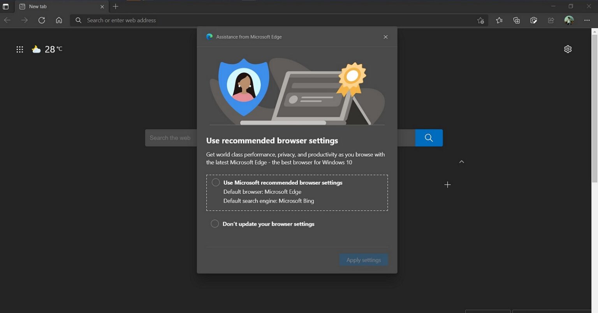
Task: Add this page to favorites
Action: click(480, 20)
